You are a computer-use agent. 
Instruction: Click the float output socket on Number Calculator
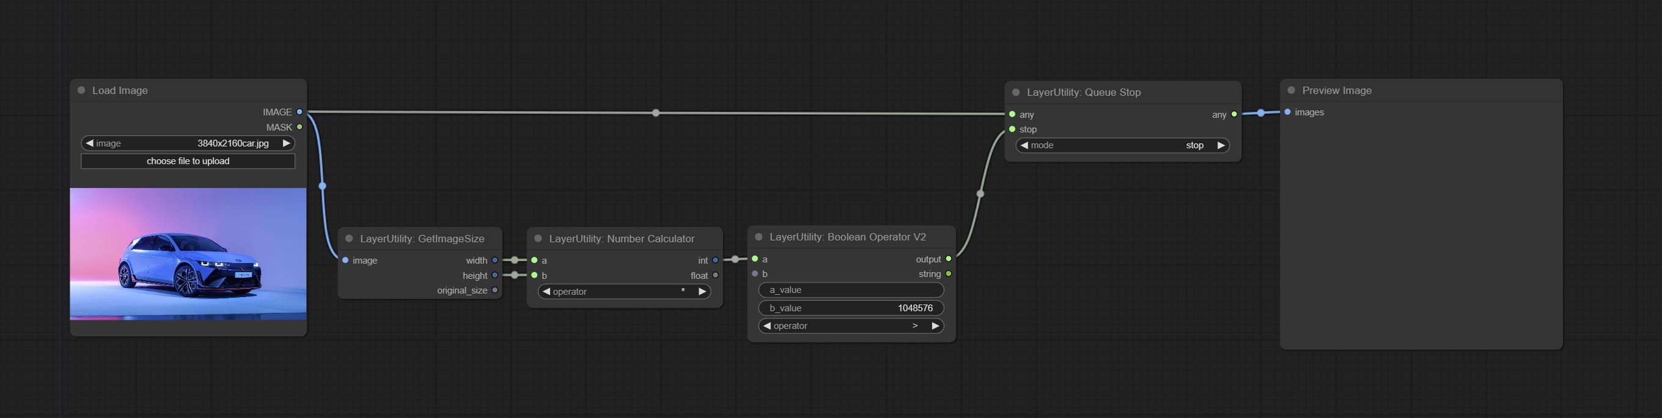click(716, 275)
